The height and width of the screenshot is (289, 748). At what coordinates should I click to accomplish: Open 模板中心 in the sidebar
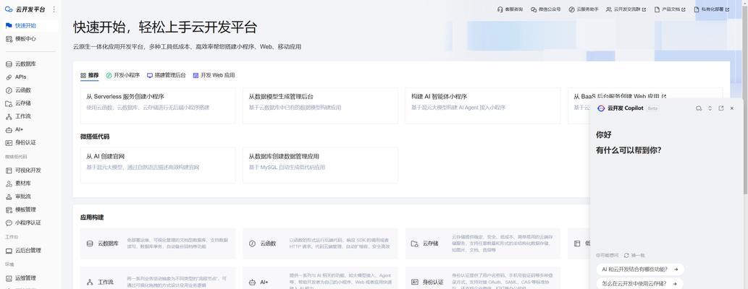click(x=30, y=39)
